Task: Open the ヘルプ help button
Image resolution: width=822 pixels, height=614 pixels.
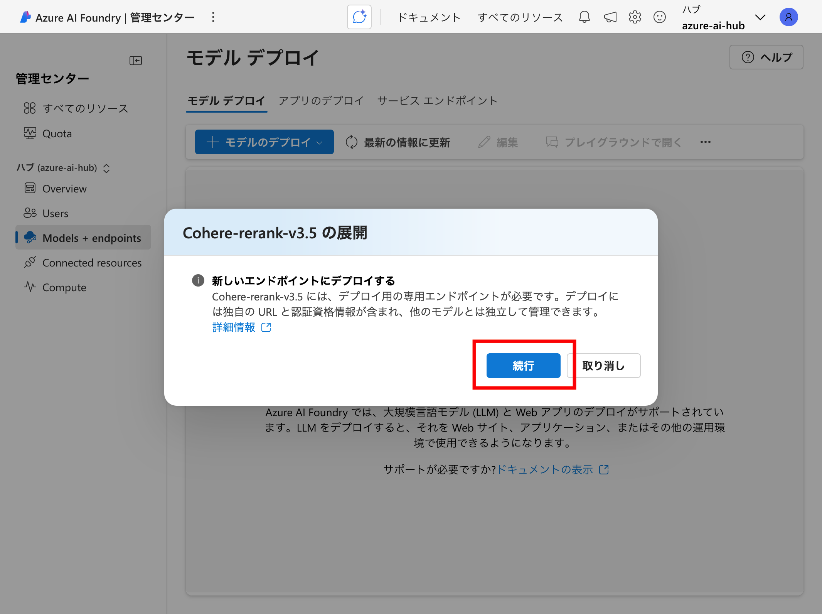Action: point(766,57)
